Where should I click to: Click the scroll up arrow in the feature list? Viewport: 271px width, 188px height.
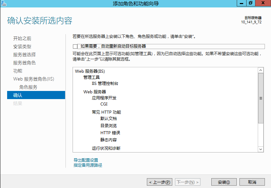point(261,70)
